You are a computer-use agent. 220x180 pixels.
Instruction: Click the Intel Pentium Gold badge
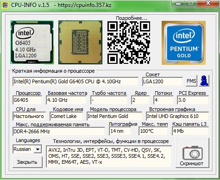click(x=183, y=43)
